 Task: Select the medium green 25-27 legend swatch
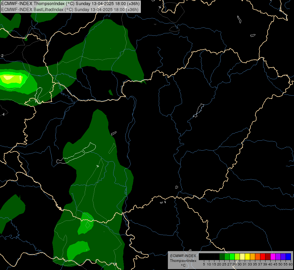click(x=227, y=256)
